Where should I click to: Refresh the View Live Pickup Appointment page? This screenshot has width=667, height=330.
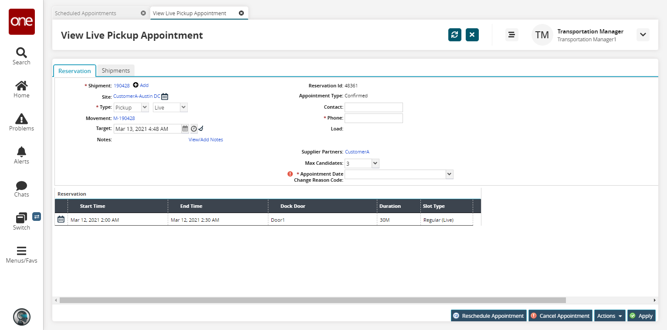point(455,35)
